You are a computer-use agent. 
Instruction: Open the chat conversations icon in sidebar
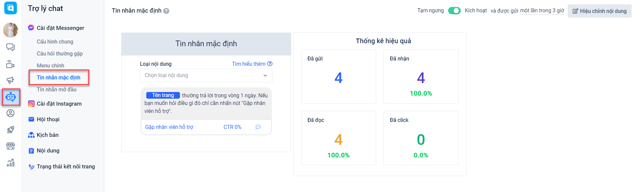tap(11, 47)
